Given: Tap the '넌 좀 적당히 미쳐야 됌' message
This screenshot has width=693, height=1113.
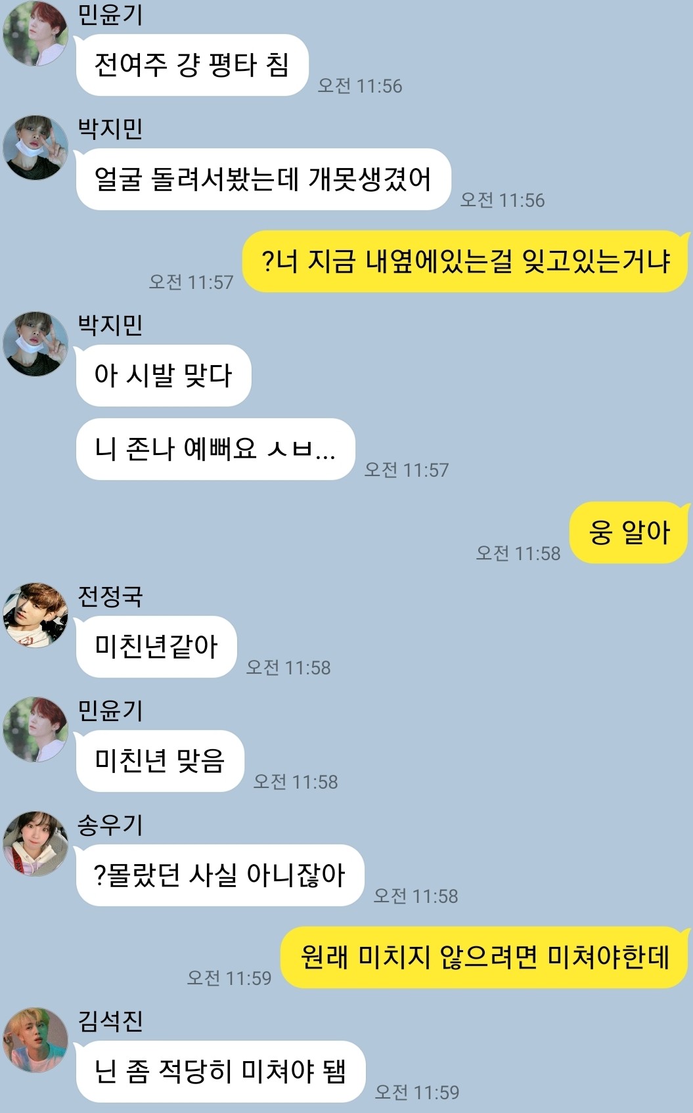Looking at the screenshot, I should point(220,1072).
